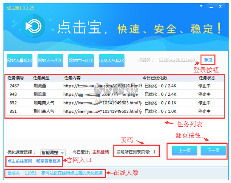Click the 点击宝 round logo icon

[33, 26]
